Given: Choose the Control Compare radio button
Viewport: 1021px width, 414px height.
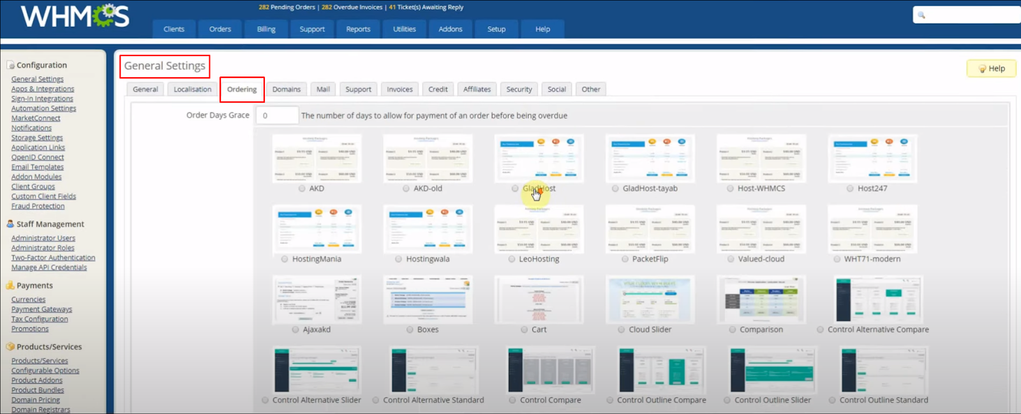Looking at the screenshot, I should (512, 401).
